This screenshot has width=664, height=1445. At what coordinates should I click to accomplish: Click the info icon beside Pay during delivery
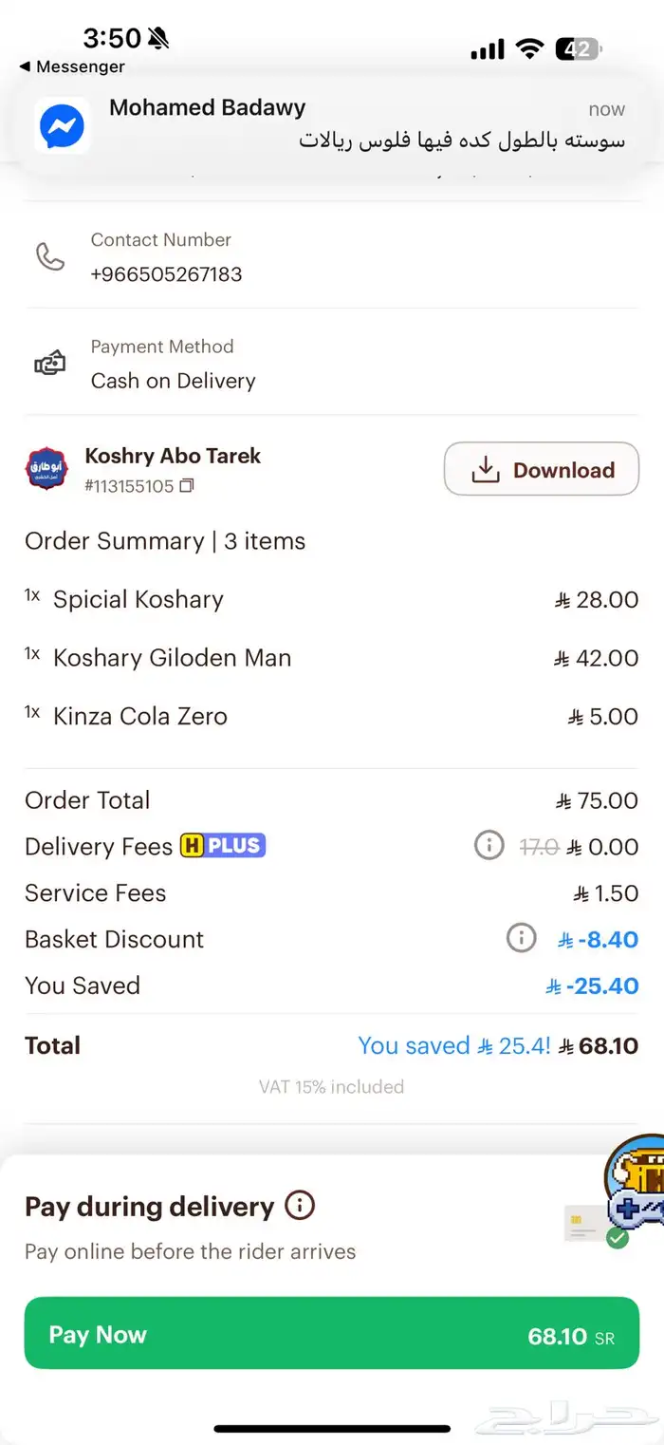300,1204
